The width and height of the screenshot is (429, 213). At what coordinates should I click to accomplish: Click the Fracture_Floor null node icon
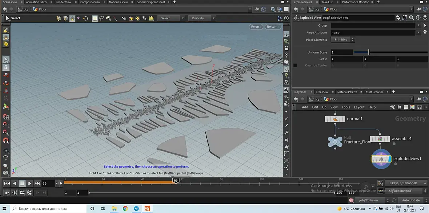point(335,142)
